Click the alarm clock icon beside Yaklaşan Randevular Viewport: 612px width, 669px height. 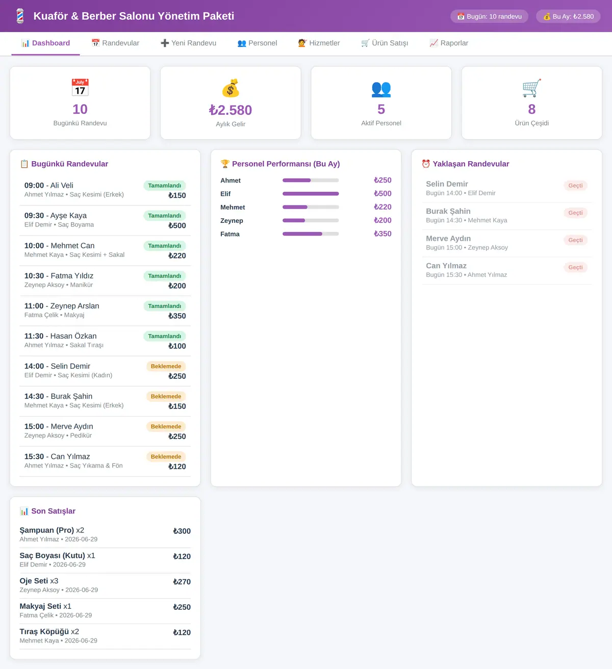[426, 164]
